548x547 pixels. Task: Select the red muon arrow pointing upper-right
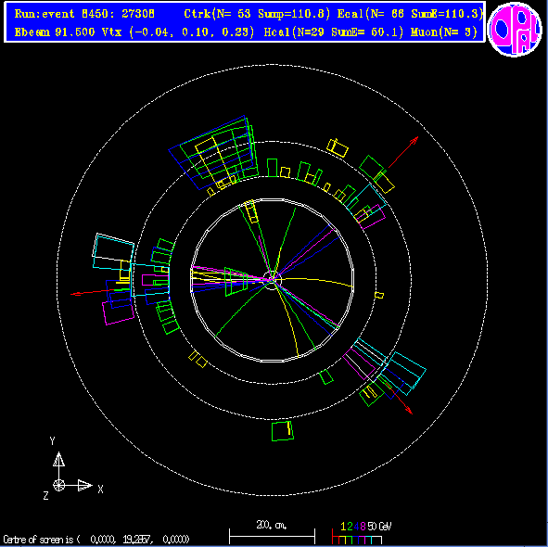(403, 152)
